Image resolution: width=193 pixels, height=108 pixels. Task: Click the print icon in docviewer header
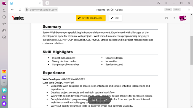coord(167,18)
